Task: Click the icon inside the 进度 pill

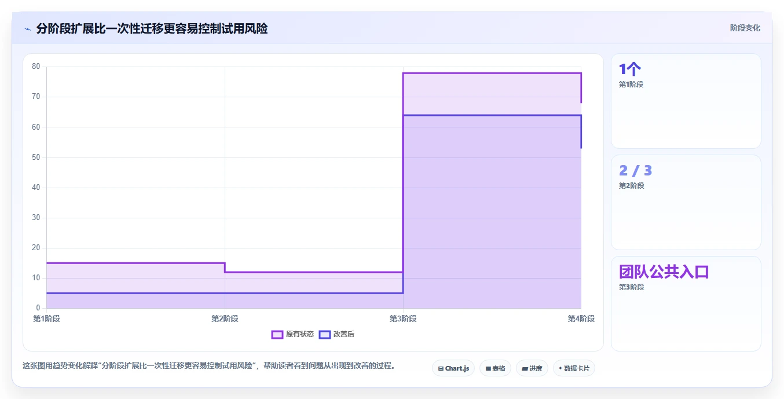Action: [x=525, y=368]
